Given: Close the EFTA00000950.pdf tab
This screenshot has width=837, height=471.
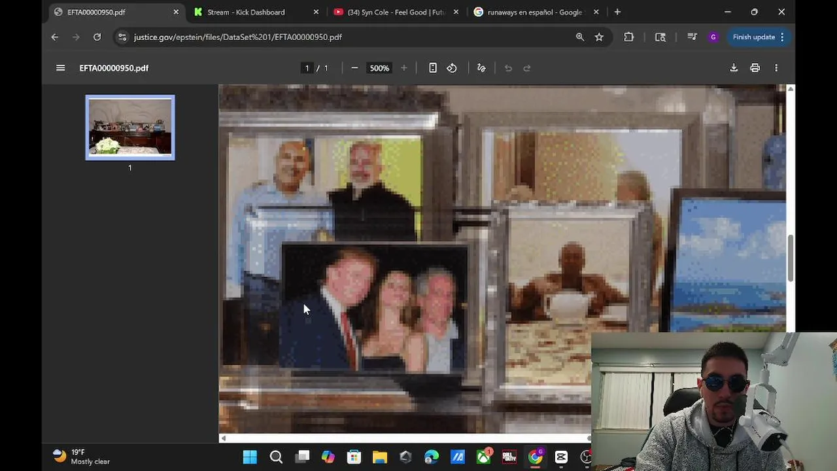Looking at the screenshot, I should tap(176, 12).
